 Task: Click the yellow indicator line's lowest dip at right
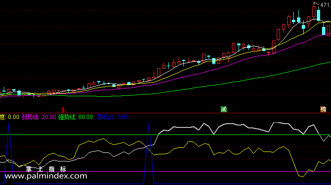pyautogui.click(x=301, y=176)
